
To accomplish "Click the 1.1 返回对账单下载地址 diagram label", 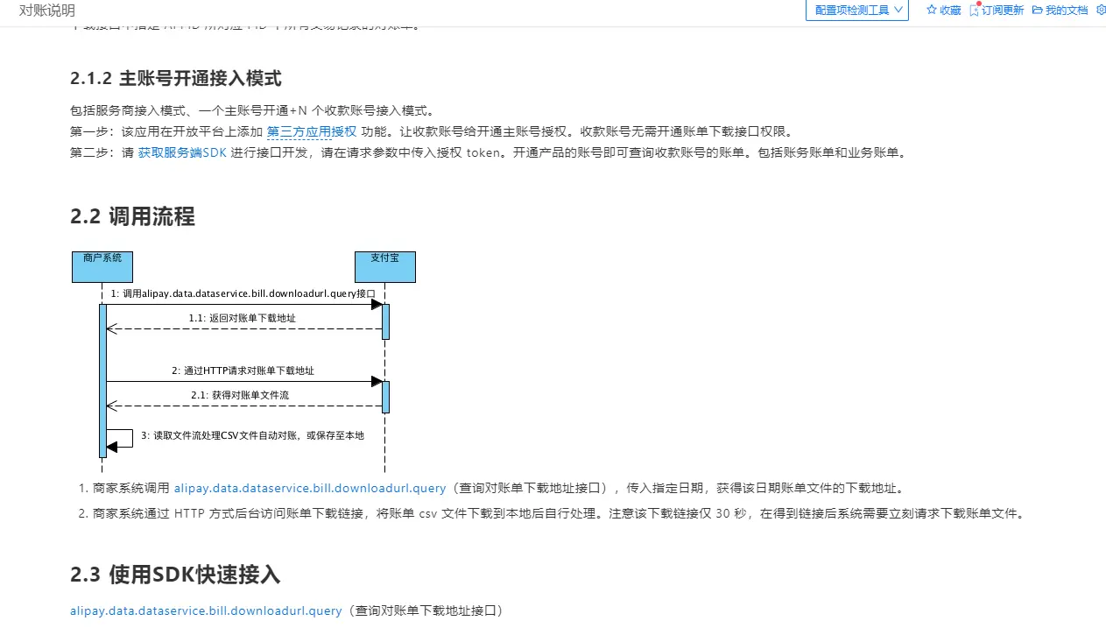I will tap(243, 318).
